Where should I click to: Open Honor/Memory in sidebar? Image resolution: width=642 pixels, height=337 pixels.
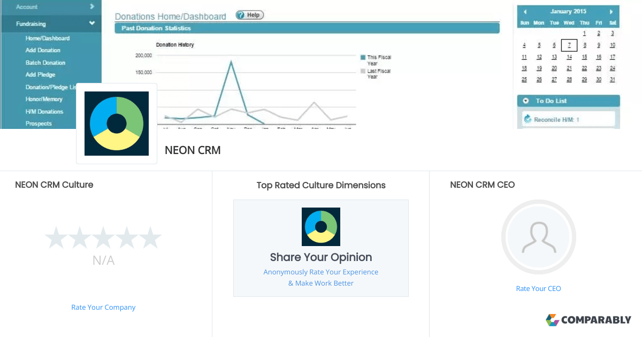click(x=44, y=99)
